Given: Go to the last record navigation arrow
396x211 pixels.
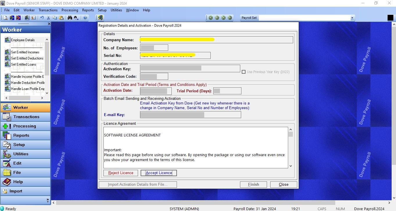Looking at the screenshot, I should pos(230,18).
